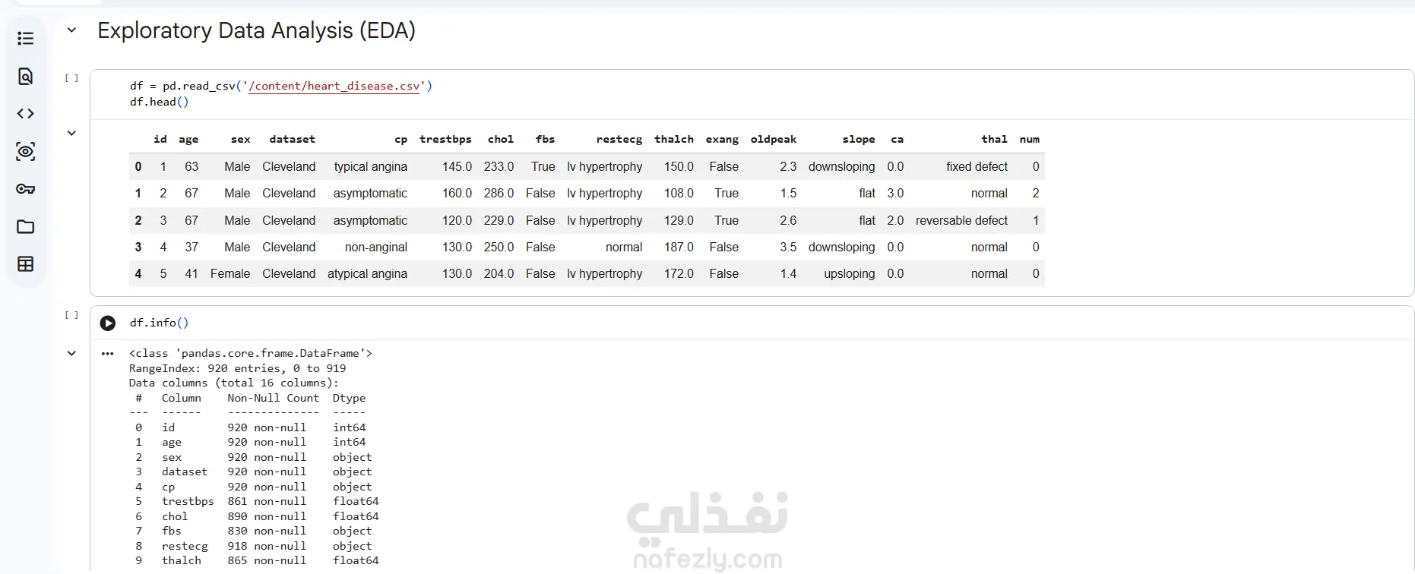Click the '861 non-null' trestbps count
This screenshot has width=1415, height=574.
click(x=267, y=502)
